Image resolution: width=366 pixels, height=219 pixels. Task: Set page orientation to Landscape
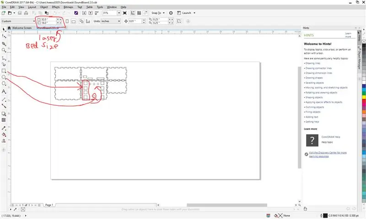pos(74,21)
